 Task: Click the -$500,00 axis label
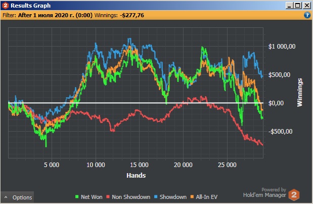click(x=281, y=132)
